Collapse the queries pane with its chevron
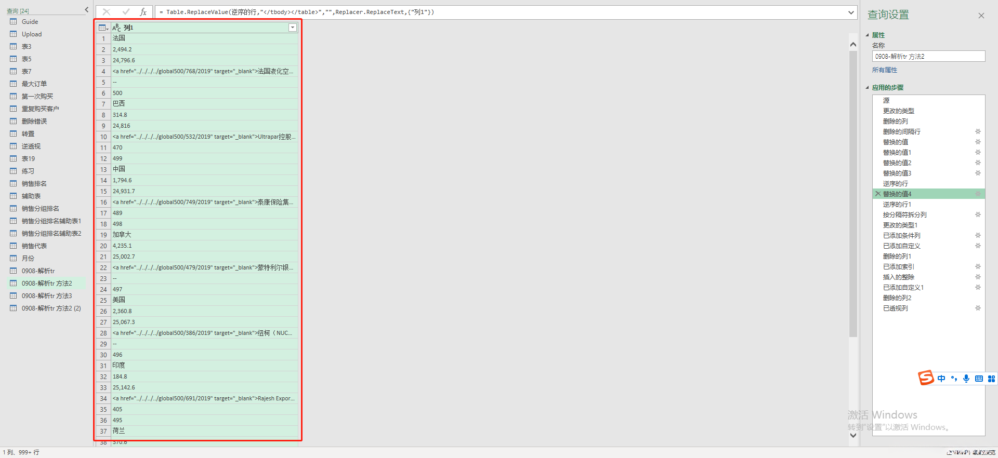Screen dimensions: 998x458 click(x=86, y=10)
